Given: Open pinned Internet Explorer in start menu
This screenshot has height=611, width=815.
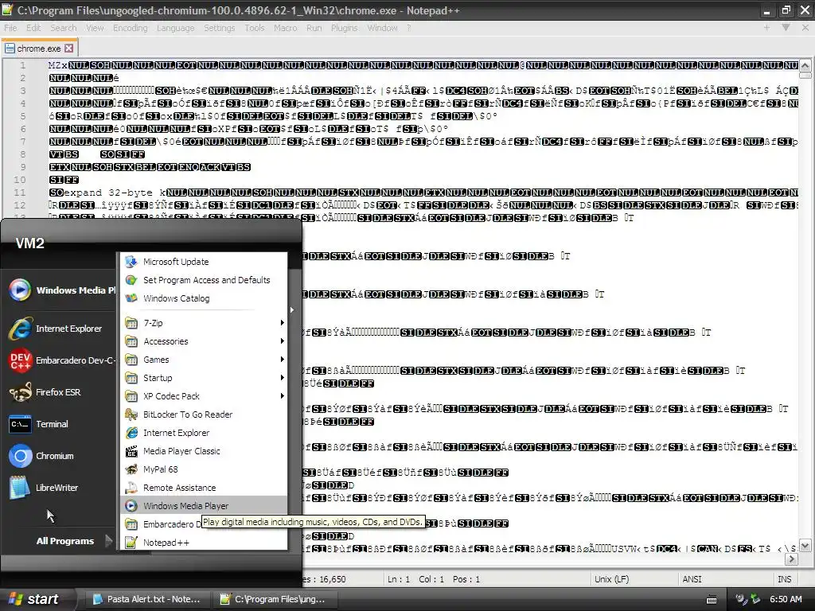Looking at the screenshot, I should 61,329.
